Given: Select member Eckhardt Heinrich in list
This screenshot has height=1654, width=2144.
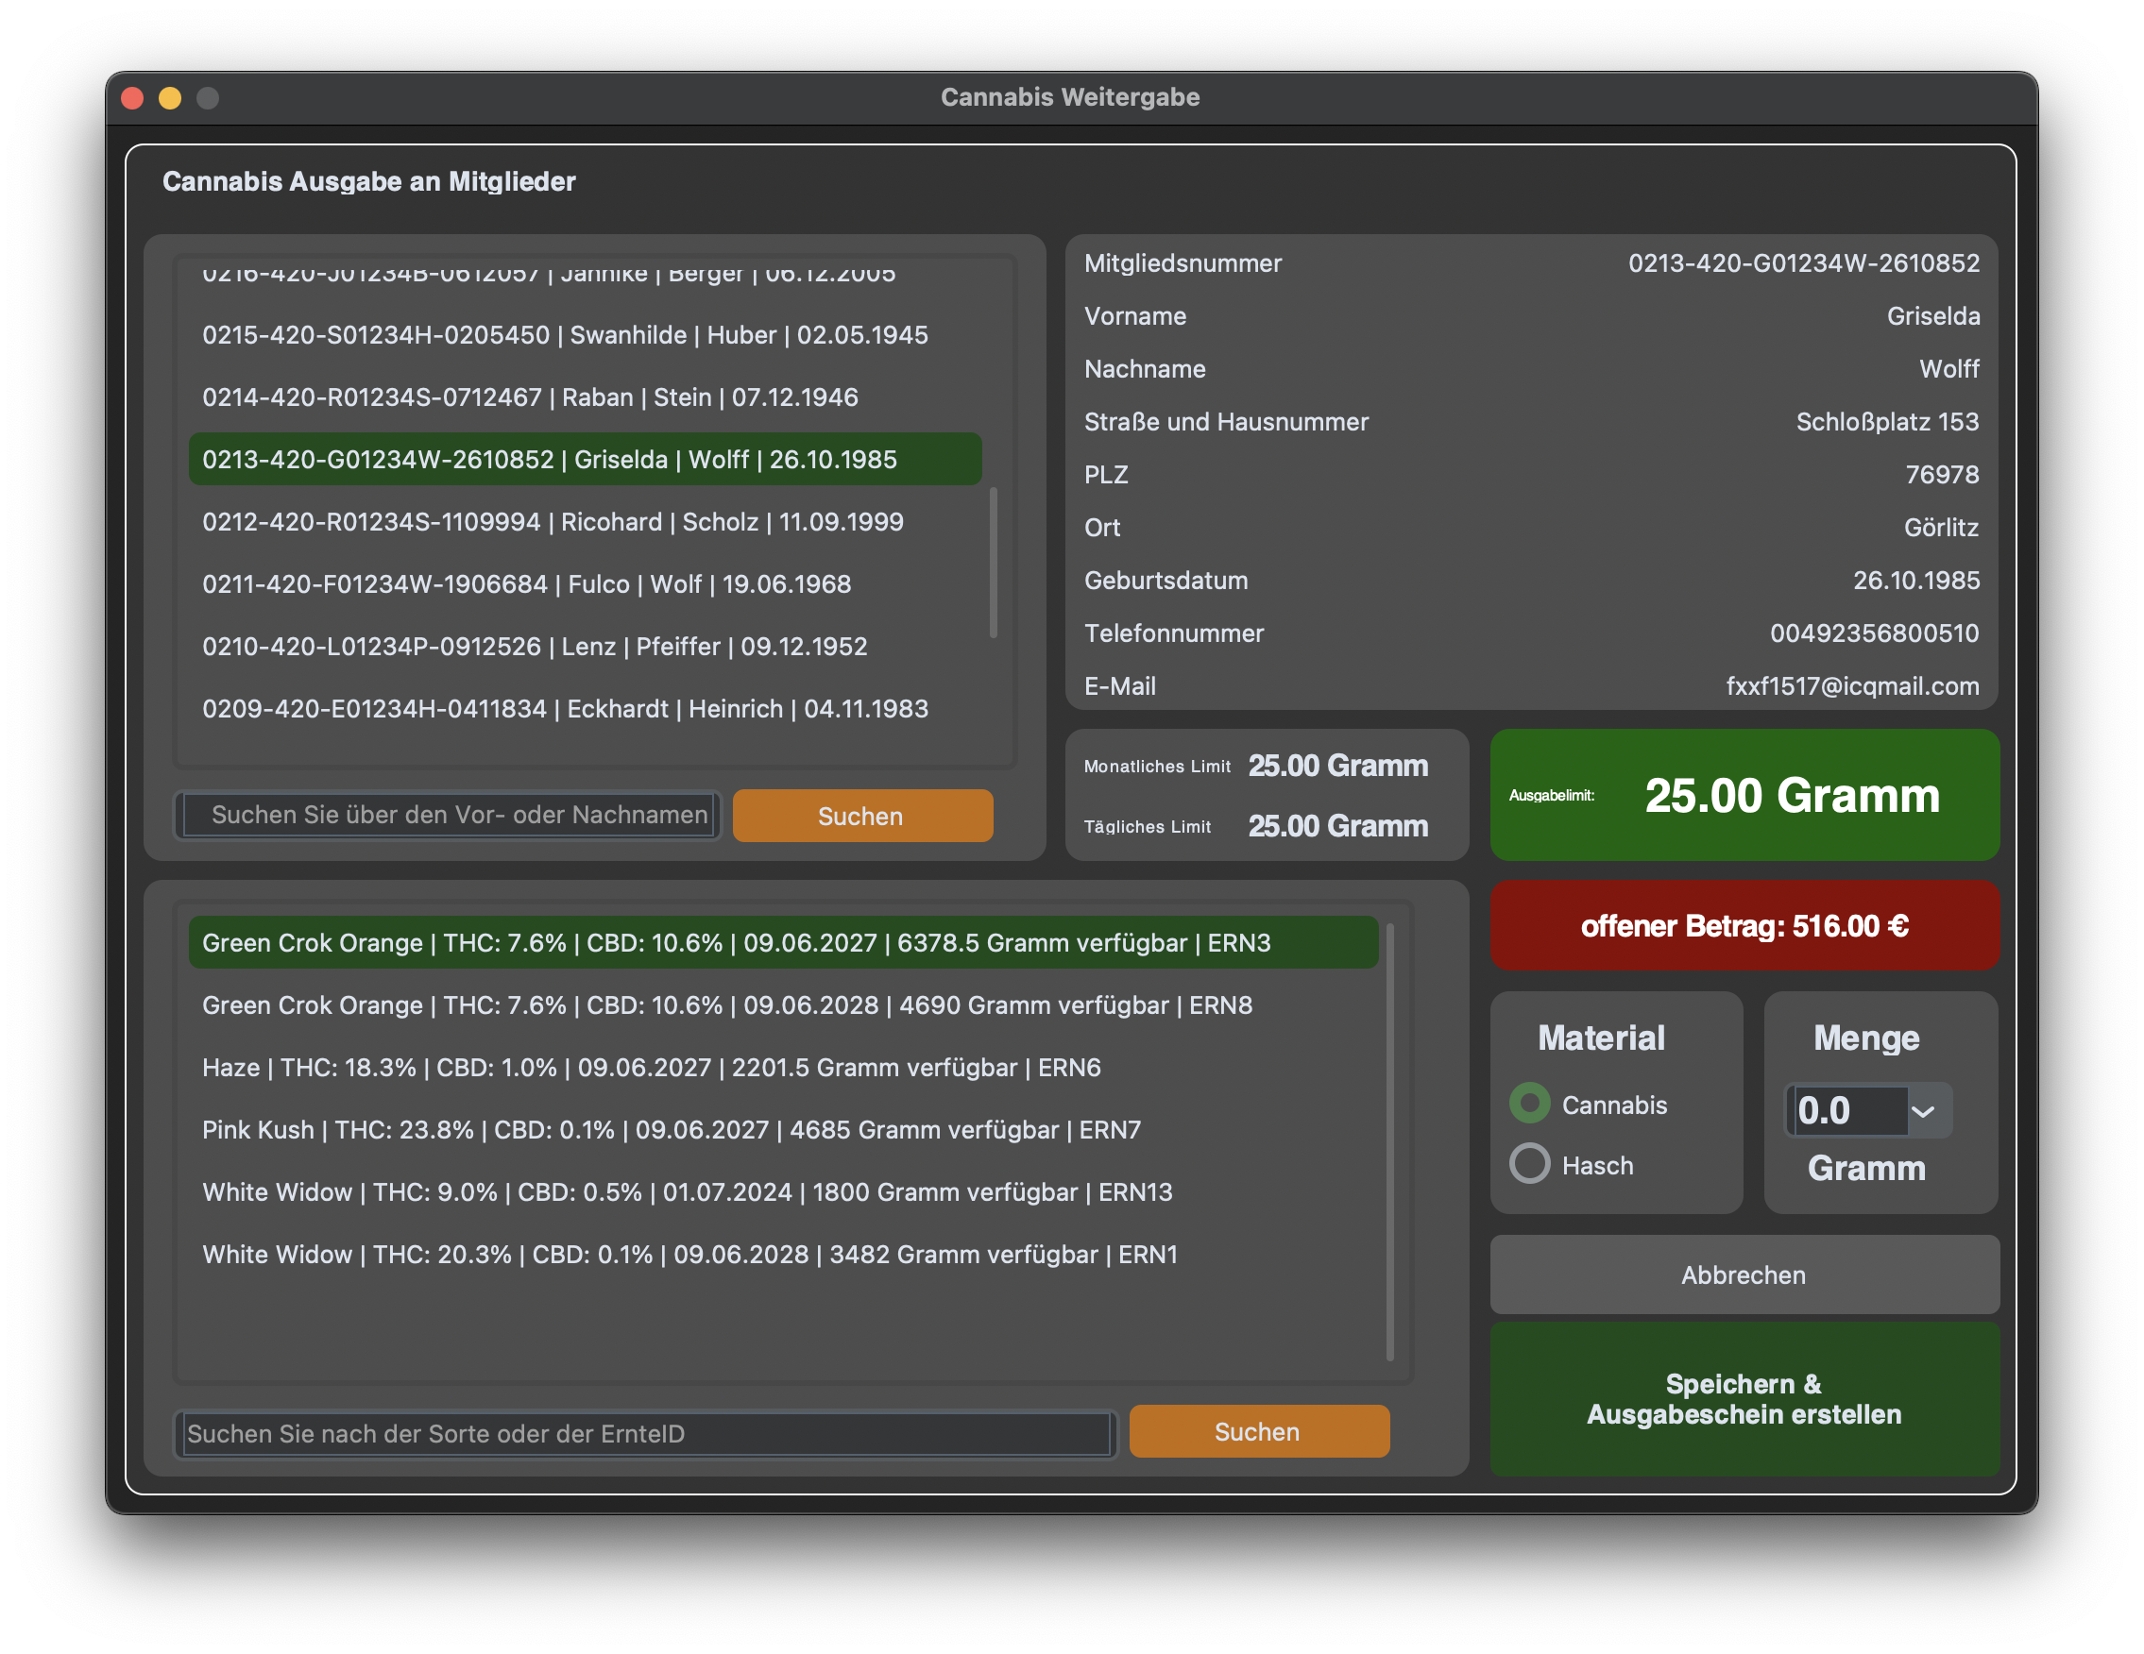Looking at the screenshot, I should (565, 709).
